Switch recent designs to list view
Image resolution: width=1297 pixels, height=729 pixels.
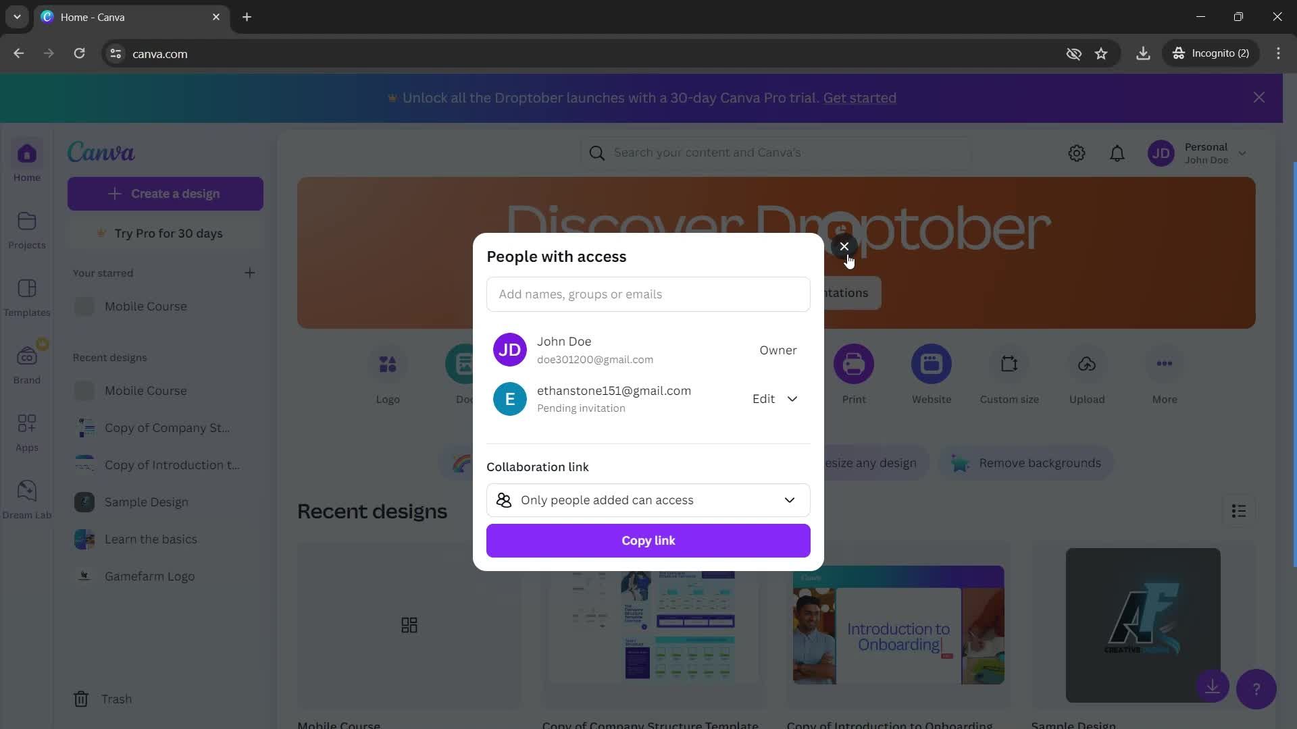(1239, 511)
